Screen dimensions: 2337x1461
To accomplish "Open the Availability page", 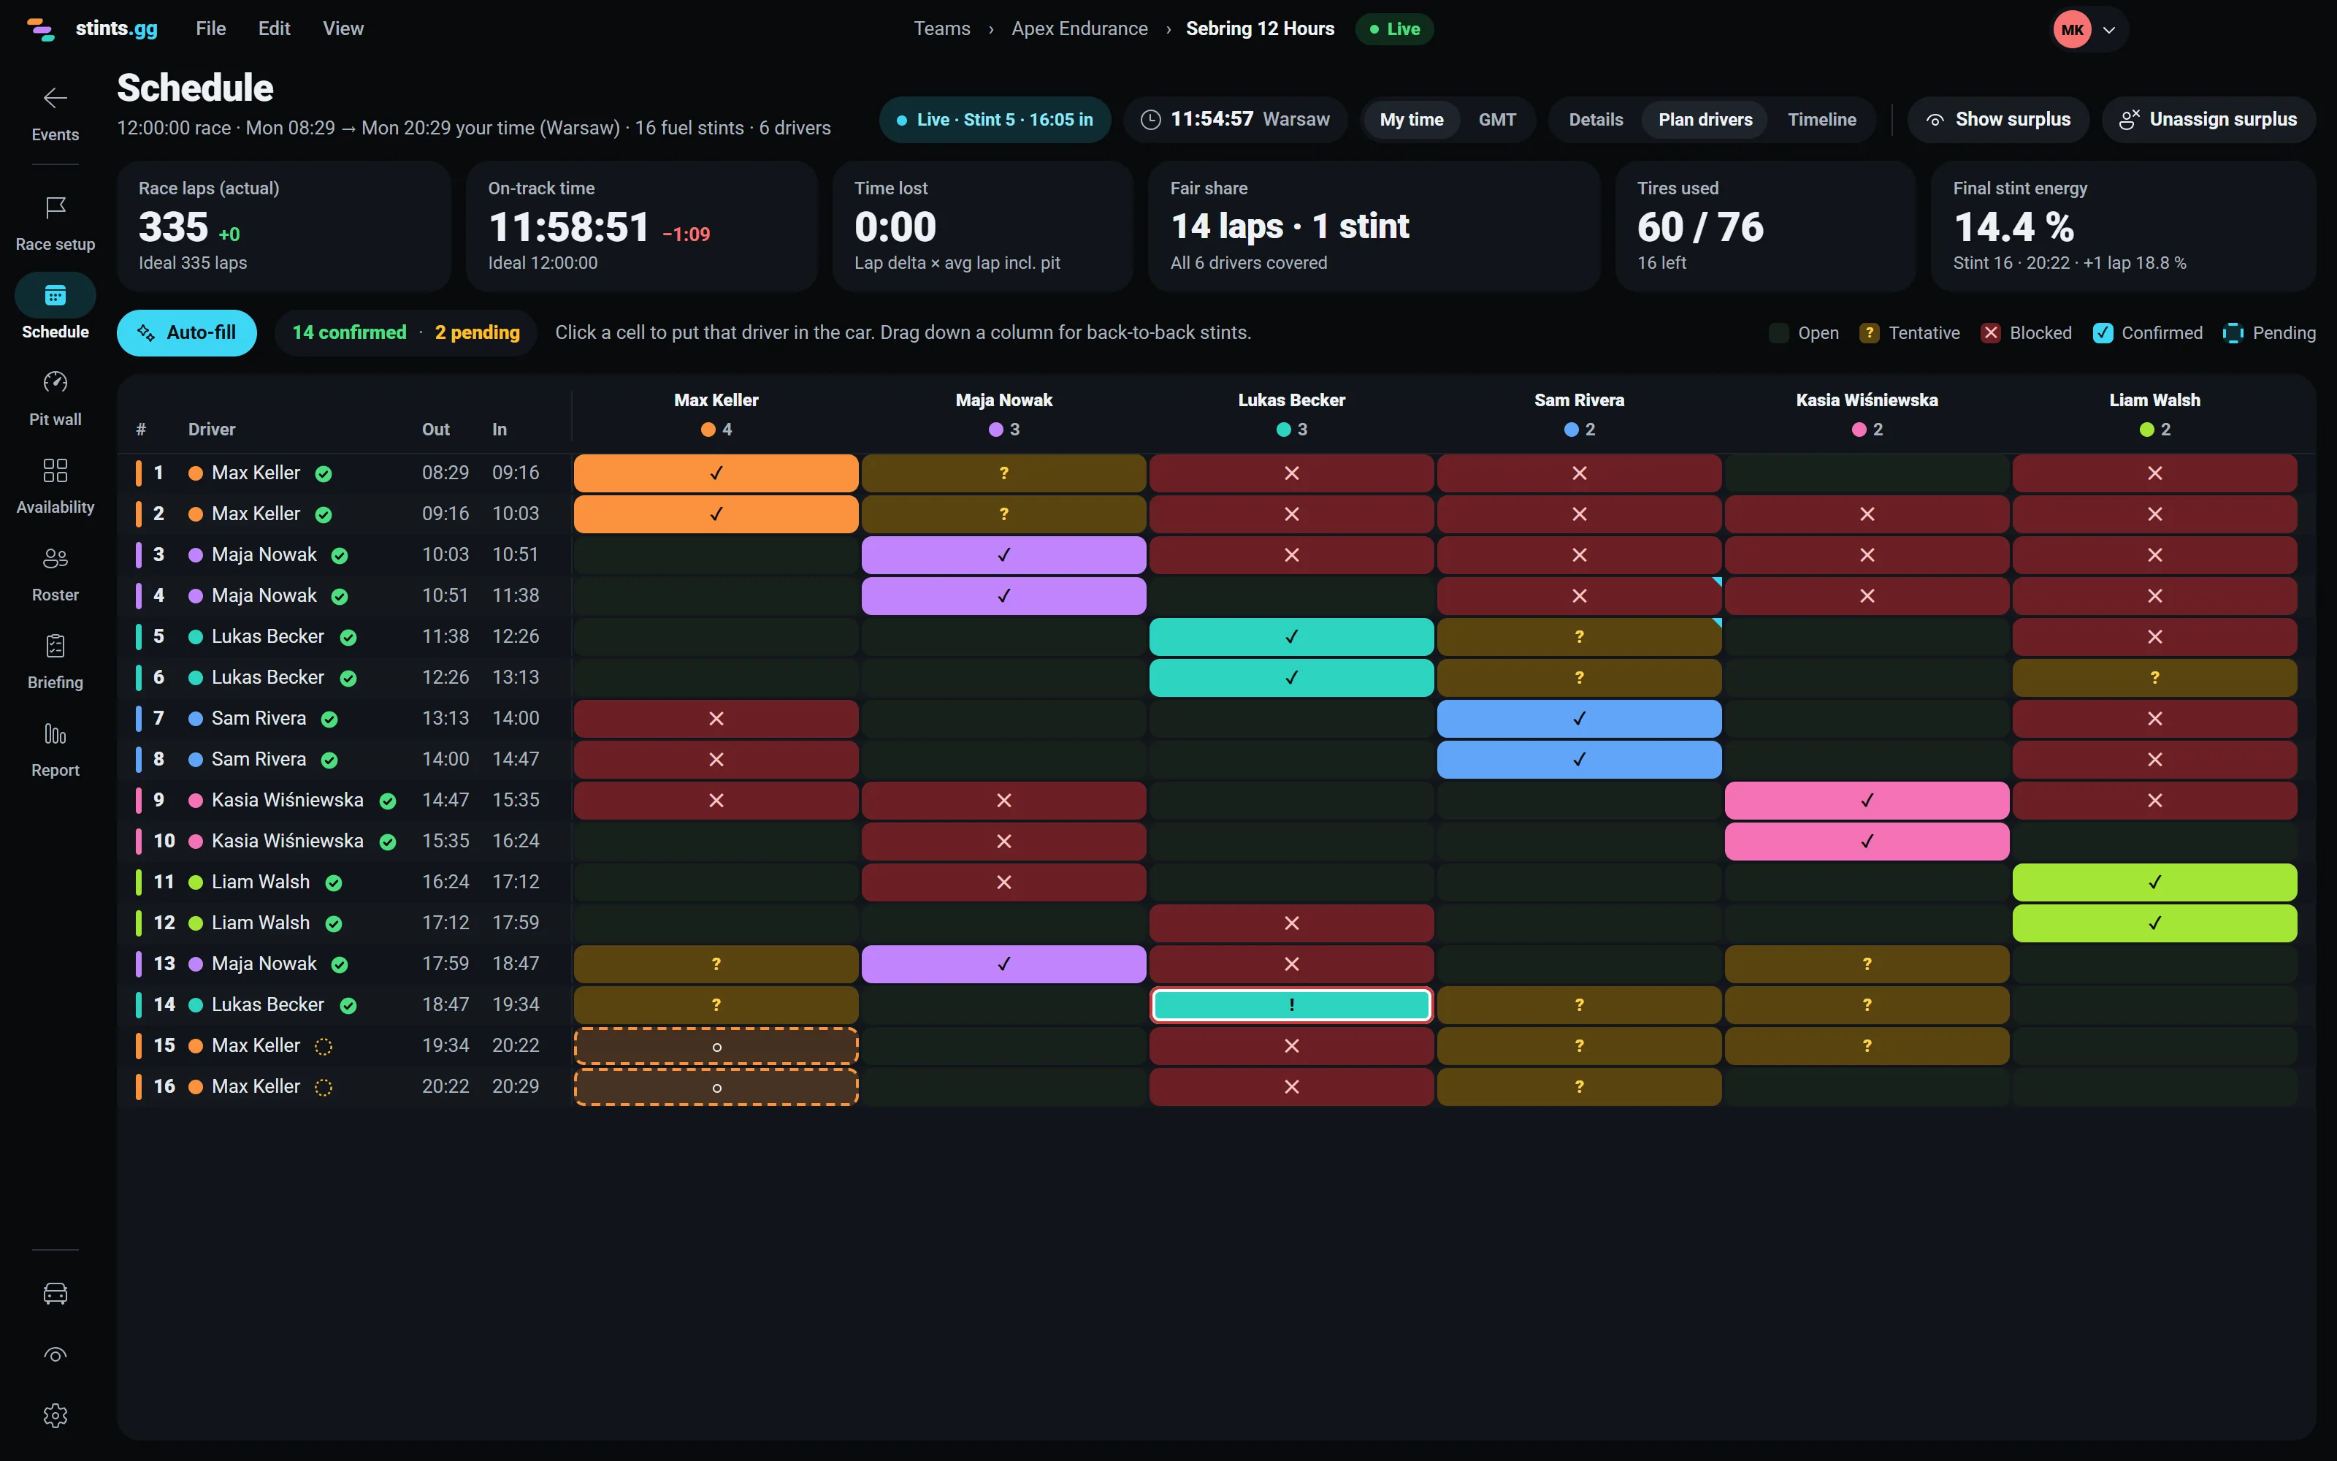I will [x=55, y=487].
